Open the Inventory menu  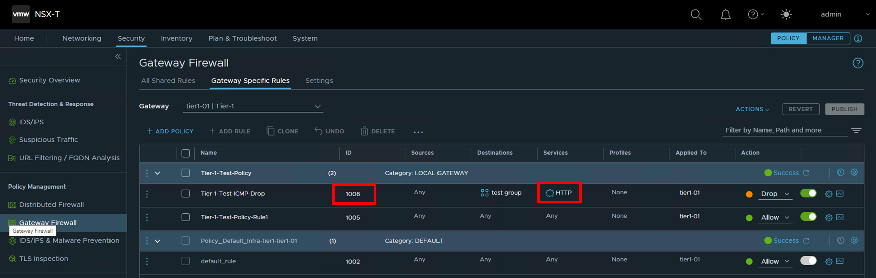[176, 38]
